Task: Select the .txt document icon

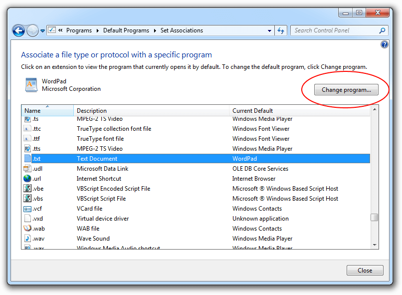Action: (27, 159)
